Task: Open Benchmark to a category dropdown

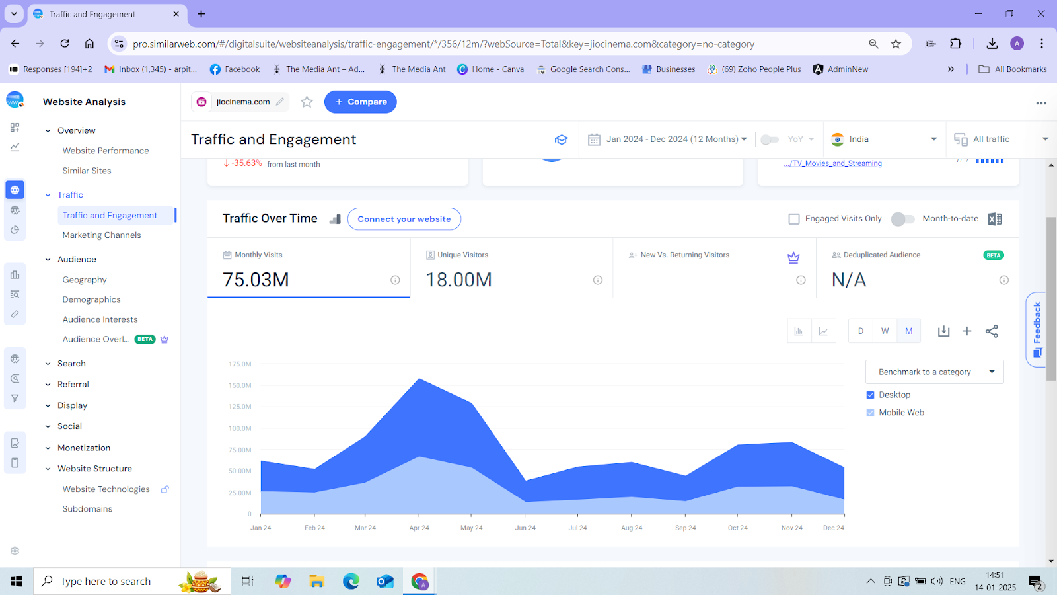Action: (934, 372)
